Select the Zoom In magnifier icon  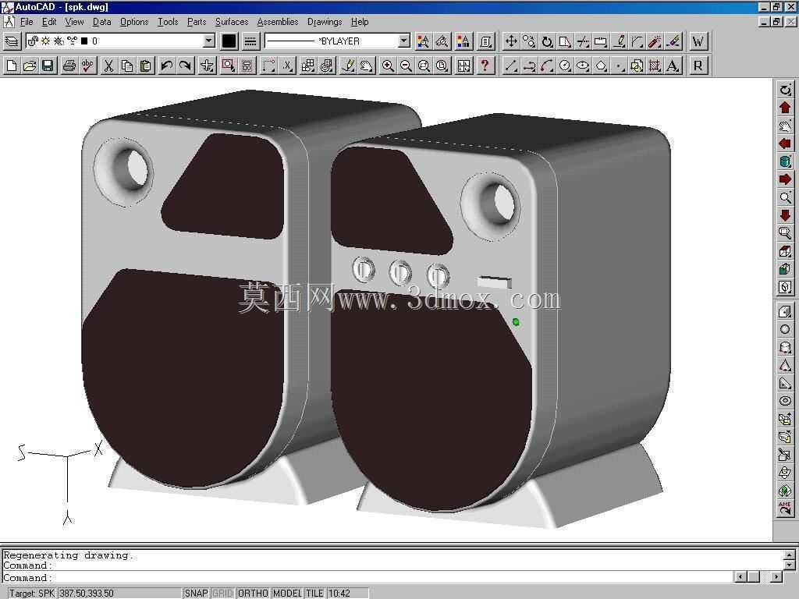[388, 66]
